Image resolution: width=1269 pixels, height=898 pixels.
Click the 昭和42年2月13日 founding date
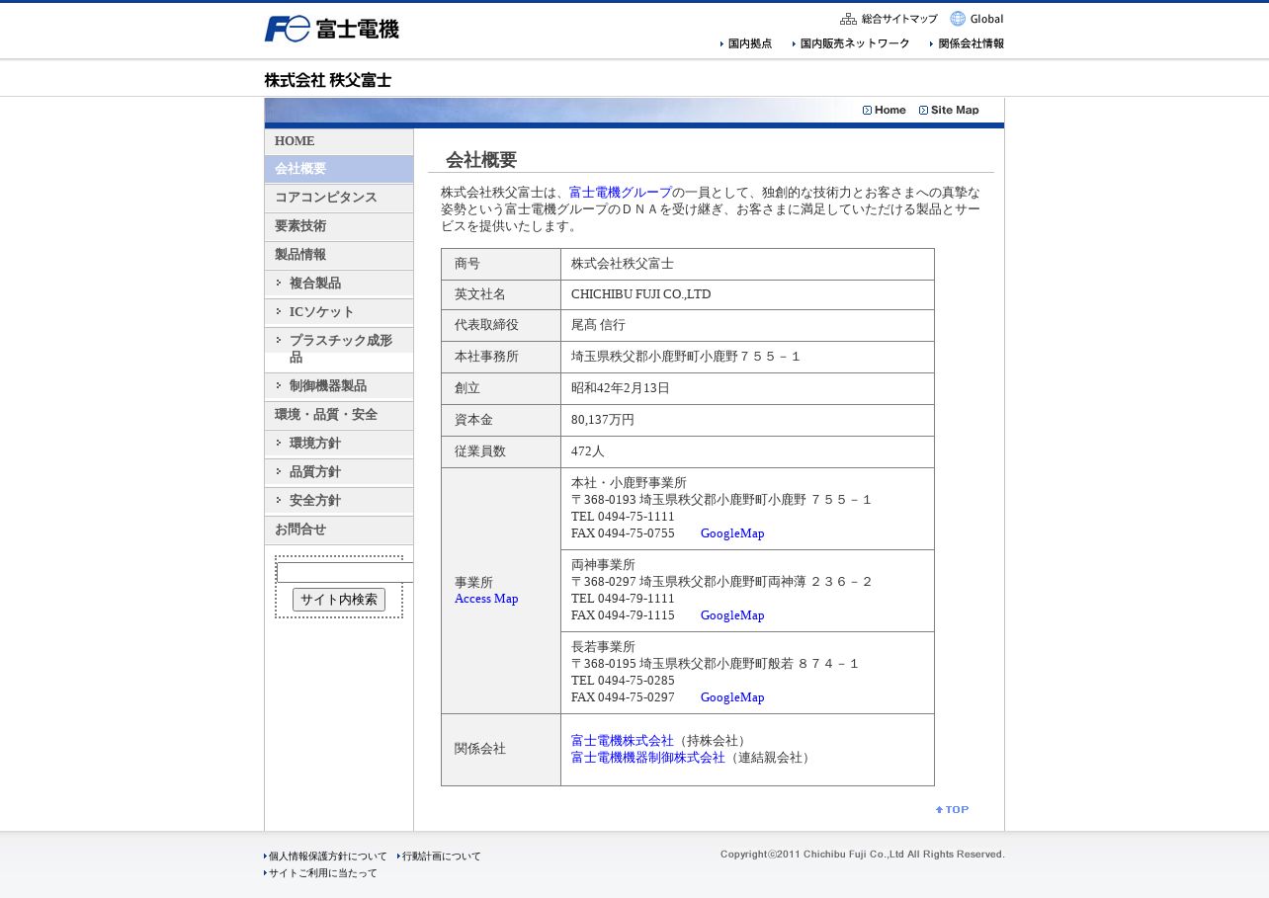pos(621,388)
